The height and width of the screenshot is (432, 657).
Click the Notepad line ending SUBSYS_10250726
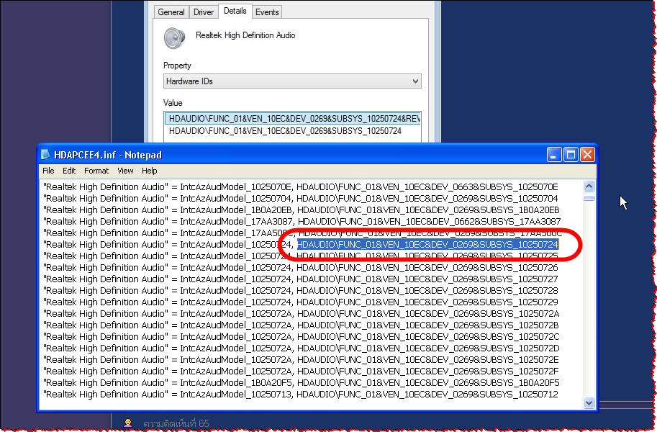click(x=300, y=268)
